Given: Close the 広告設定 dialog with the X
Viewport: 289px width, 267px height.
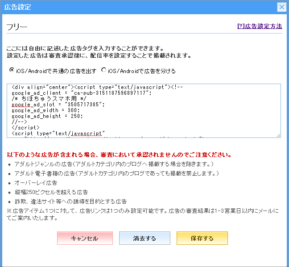Looking at the screenshot, I should tap(281, 7).
